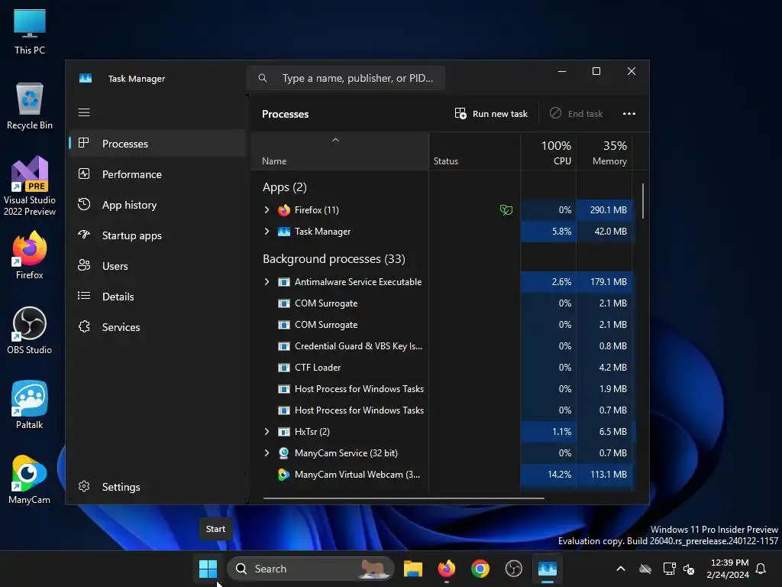
Task: Expand Antimalware Service Executable row
Action: click(267, 281)
